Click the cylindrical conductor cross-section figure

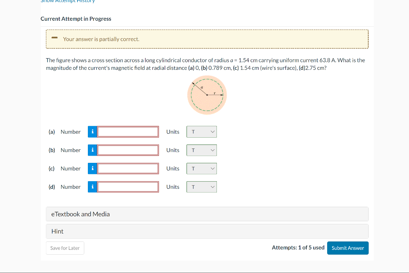click(x=207, y=95)
